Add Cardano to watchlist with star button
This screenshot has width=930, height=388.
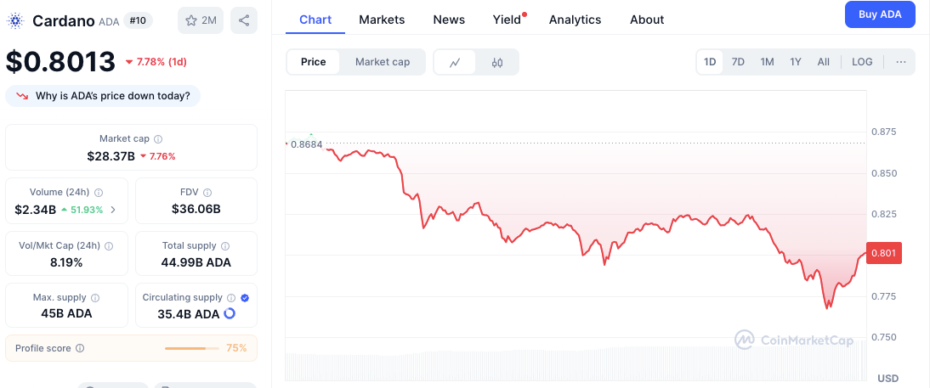201,20
